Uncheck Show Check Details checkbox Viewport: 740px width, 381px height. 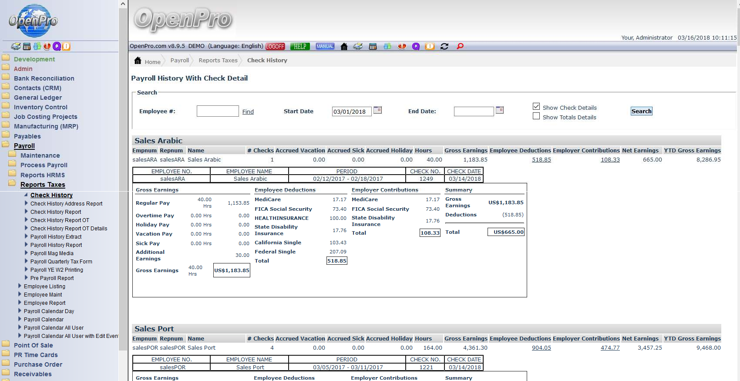(x=536, y=107)
